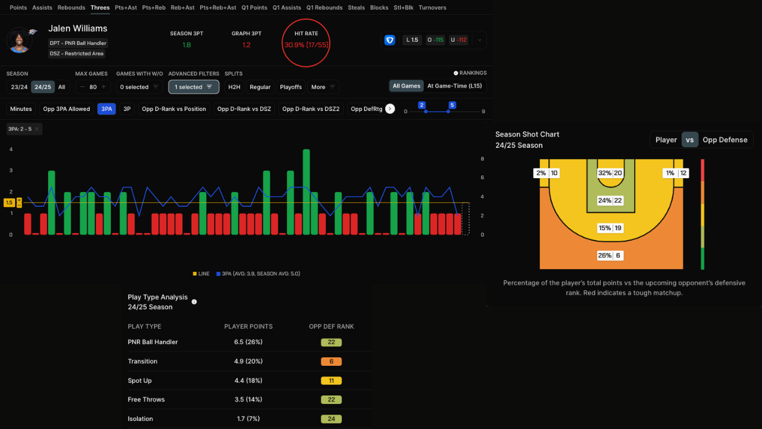The height and width of the screenshot is (429, 762).
Task: Click the U -112 under odds button
Action: 458,40
